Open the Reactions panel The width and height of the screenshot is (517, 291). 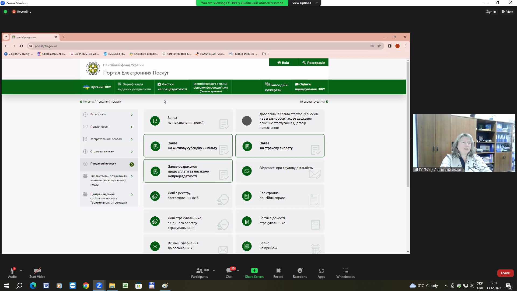click(300, 271)
